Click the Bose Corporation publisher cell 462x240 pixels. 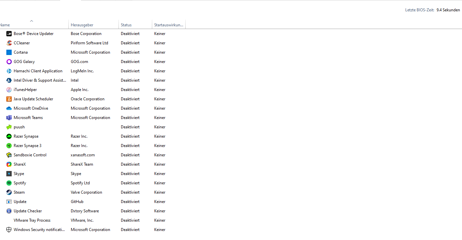(x=86, y=34)
